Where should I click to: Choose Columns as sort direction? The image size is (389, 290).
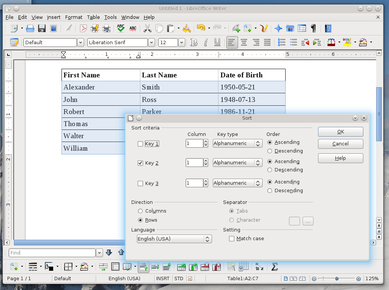[x=140, y=211]
